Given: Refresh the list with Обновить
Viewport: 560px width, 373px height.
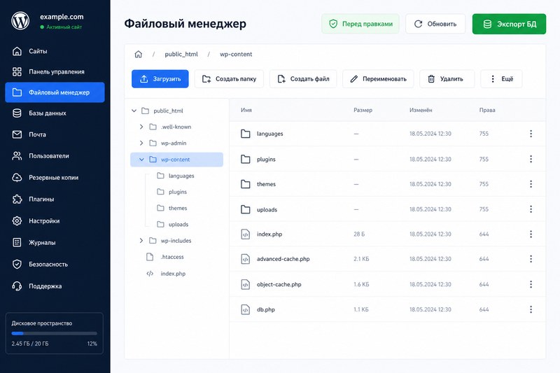Looking at the screenshot, I should 435,24.
